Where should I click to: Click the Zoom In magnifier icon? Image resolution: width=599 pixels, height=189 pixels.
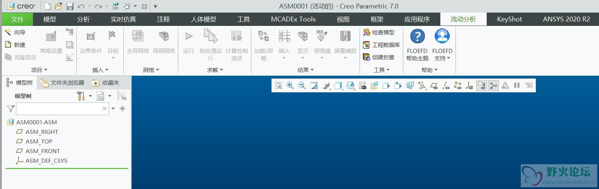coord(290,86)
